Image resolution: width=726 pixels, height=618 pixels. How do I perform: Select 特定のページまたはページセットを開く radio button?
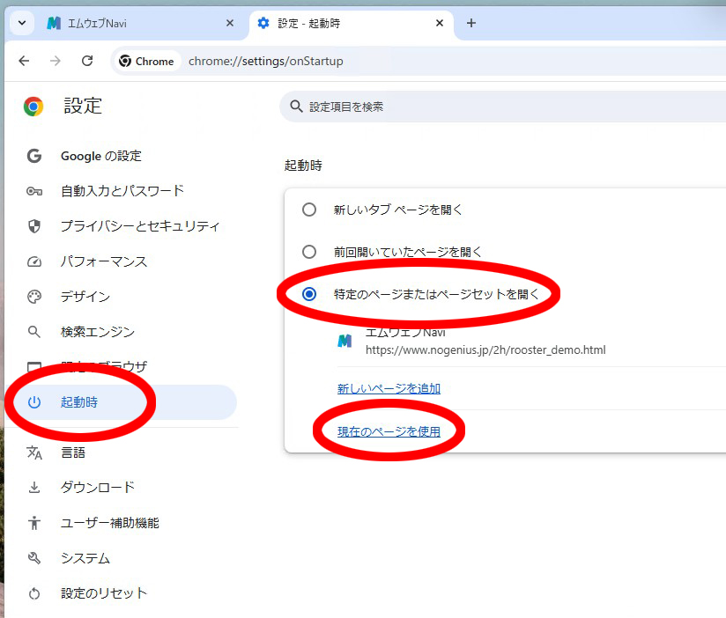[309, 294]
